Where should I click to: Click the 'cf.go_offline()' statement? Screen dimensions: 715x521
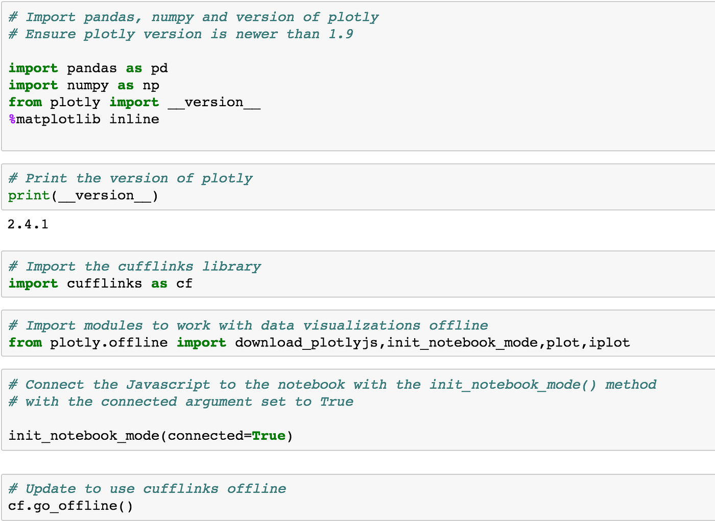[70, 505]
